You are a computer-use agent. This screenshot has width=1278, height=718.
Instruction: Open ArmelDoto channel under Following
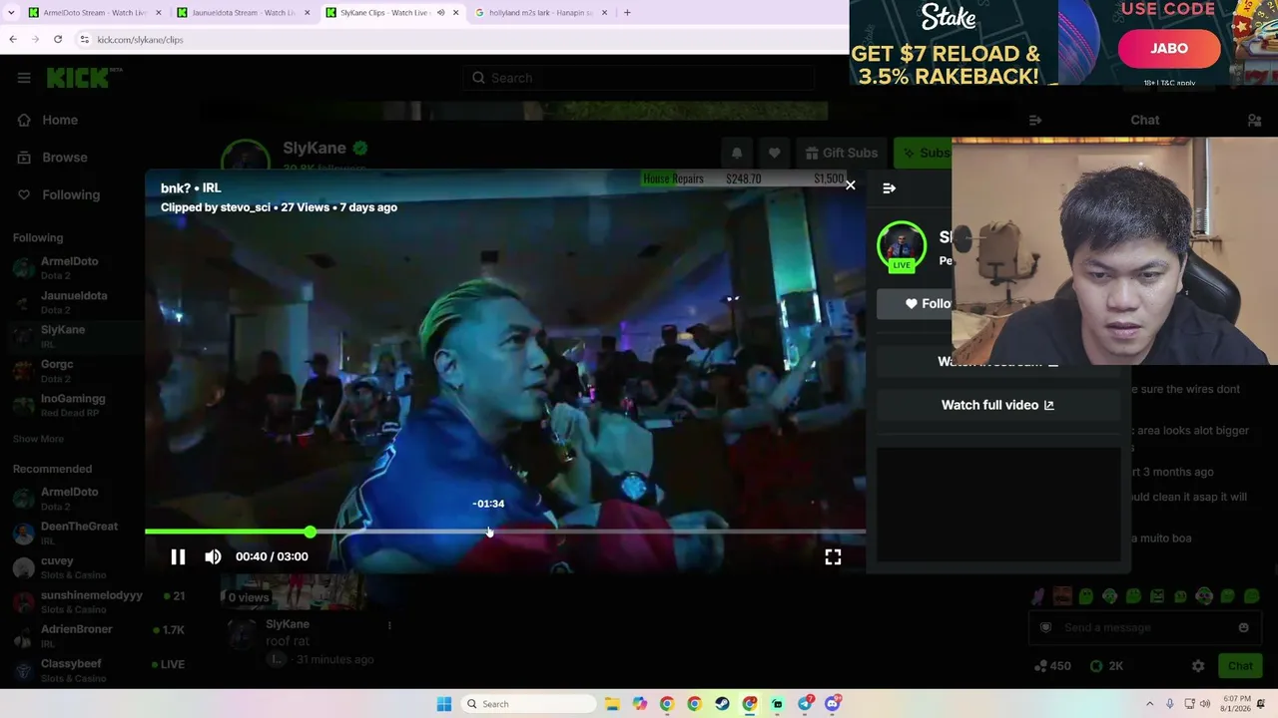coord(69,267)
